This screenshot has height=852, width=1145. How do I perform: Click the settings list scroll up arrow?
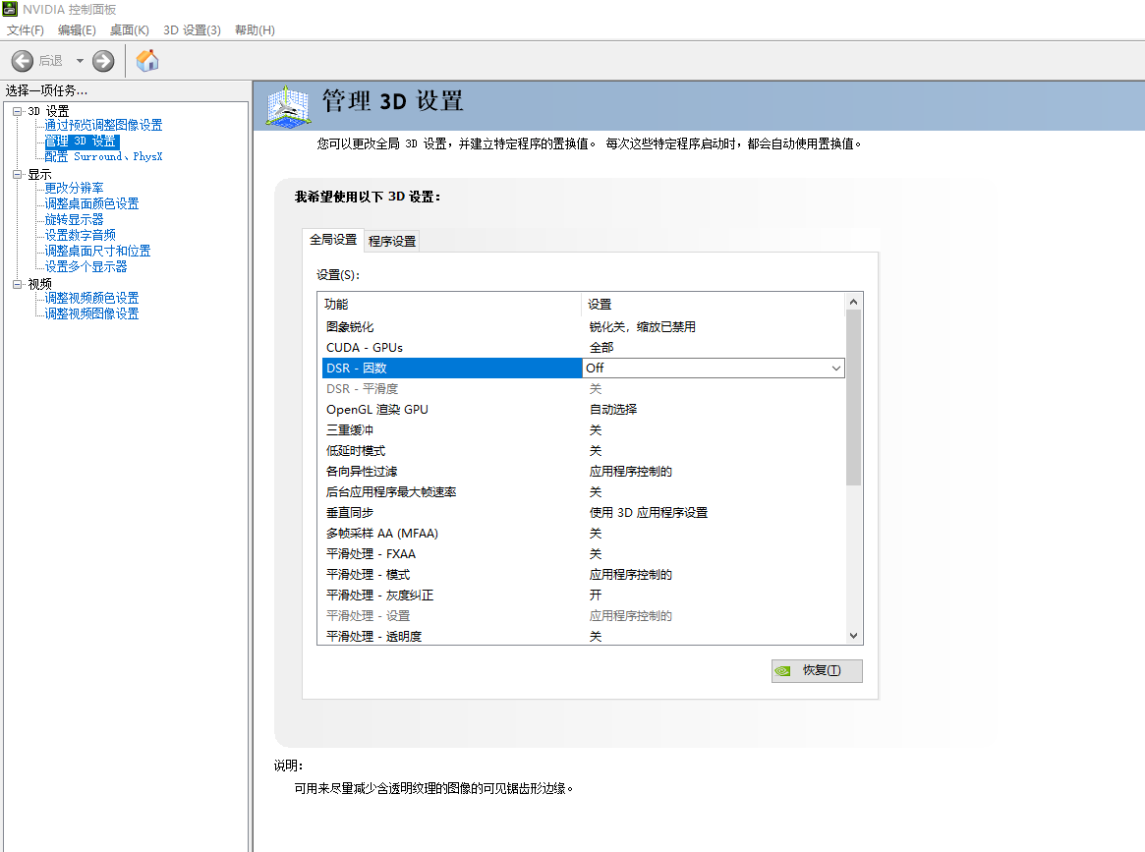(853, 302)
